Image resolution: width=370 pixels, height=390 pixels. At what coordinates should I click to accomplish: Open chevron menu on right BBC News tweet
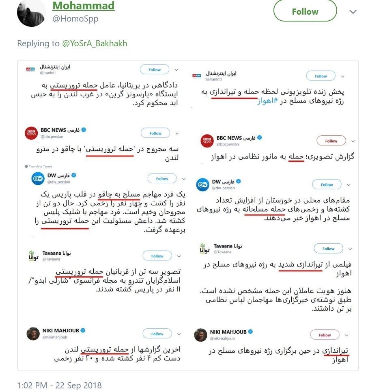[353, 141]
